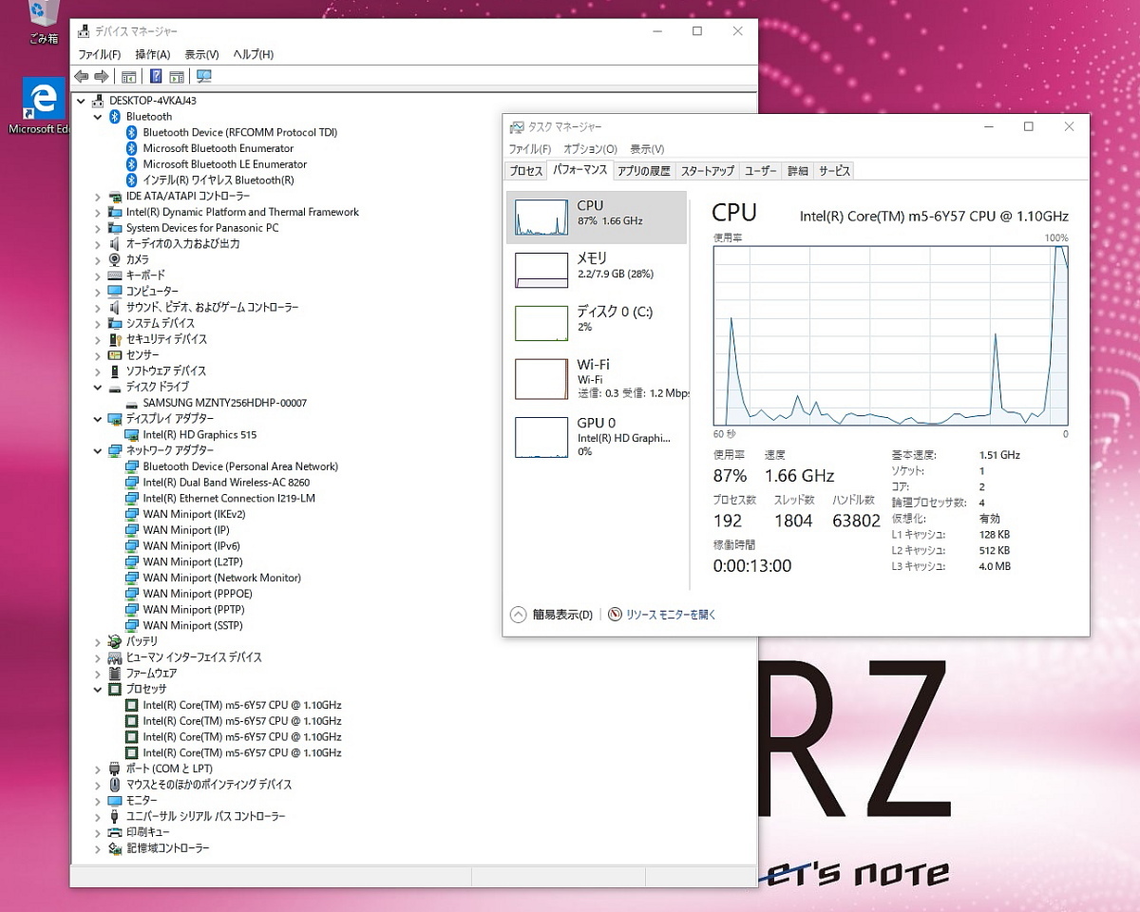This screenshot has height=912, width=1140.
Task: Click the show/hide console tree toolbar icon
Action: tap(129, 77)
